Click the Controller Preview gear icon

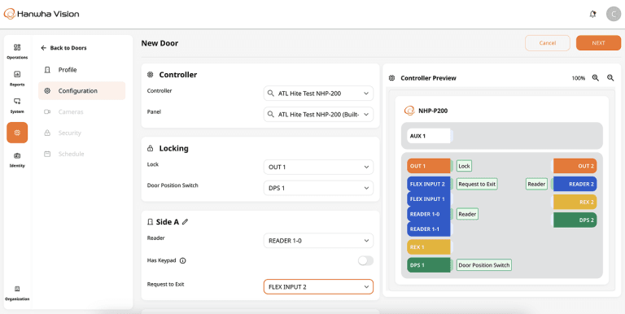tap(391, 78)
